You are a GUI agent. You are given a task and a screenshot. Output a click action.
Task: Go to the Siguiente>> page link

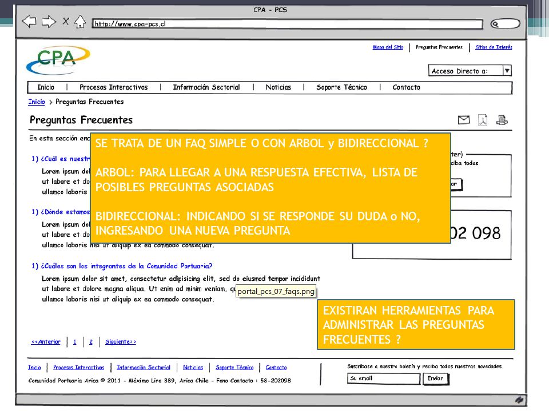click(121, 342)
